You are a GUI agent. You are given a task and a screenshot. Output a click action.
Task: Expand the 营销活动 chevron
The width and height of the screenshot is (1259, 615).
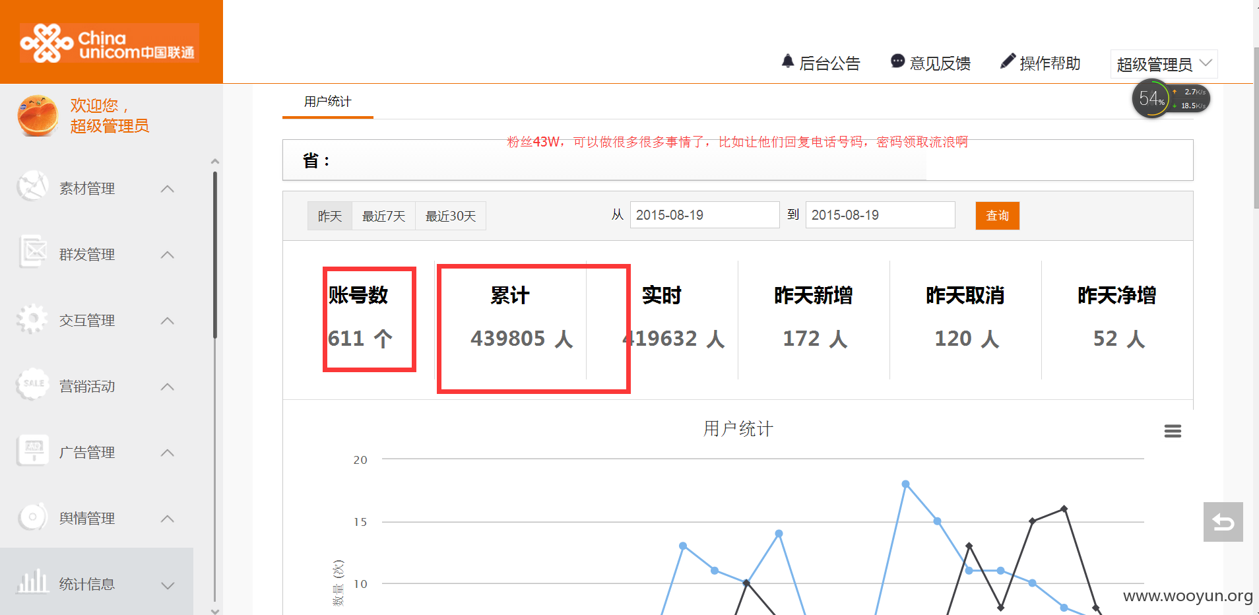(x=168, y=387)
